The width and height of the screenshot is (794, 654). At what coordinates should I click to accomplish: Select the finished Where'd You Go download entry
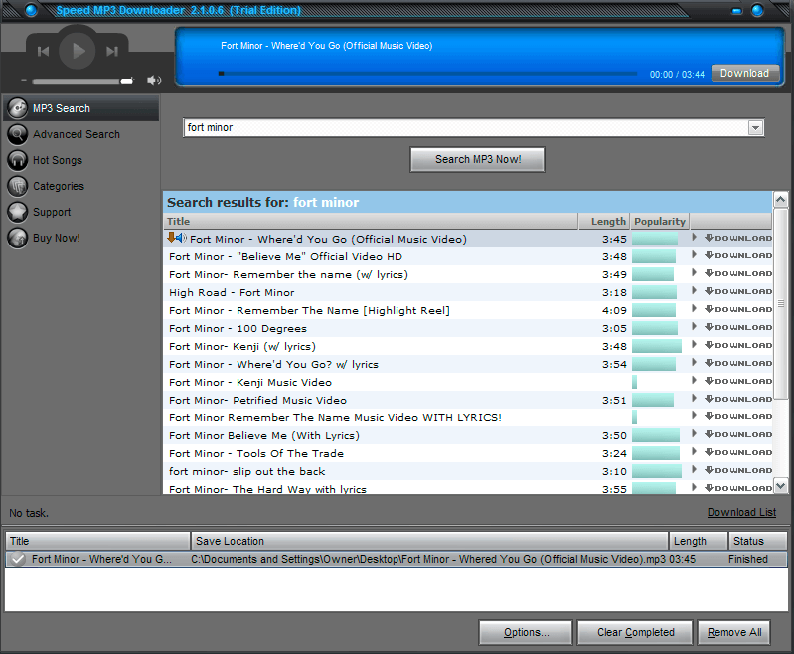point(397,559)
